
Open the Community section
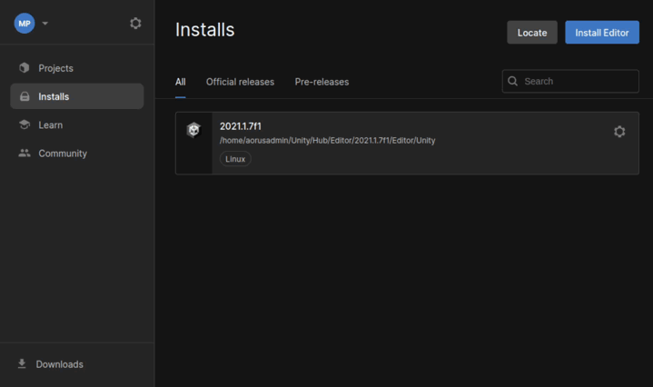tap(77, 154)
